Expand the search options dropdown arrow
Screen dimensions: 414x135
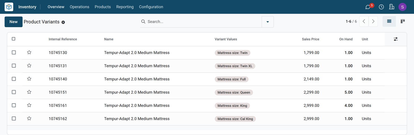pos(268,22)
